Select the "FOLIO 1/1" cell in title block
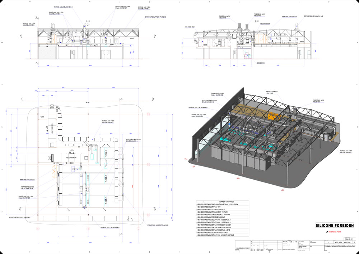Screen dimensions: 359x254 pyautogui.click(x=349, y=239)
